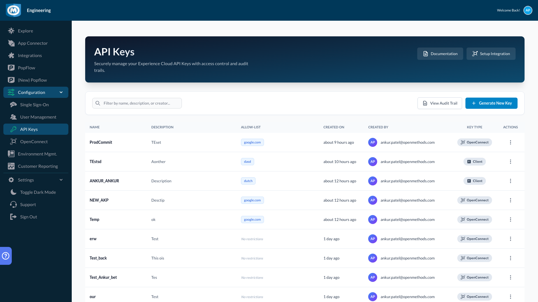538x302 pixels.
Task: Click the Sign Out icon
Action: click(x=13, y=217)
